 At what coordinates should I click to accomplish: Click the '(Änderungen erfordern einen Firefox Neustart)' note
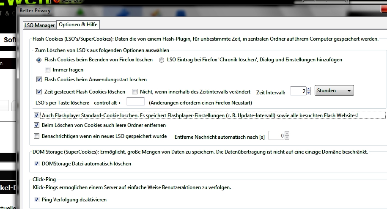coord(200,103)
